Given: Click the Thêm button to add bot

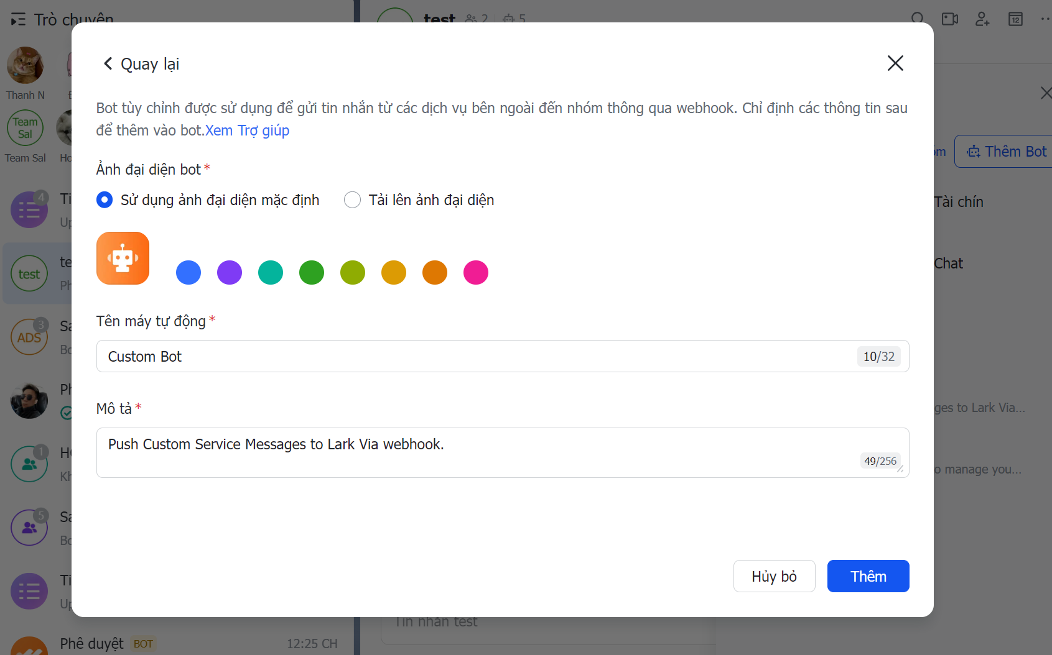Looking at the screenshot, I should [x=868, y=576].
